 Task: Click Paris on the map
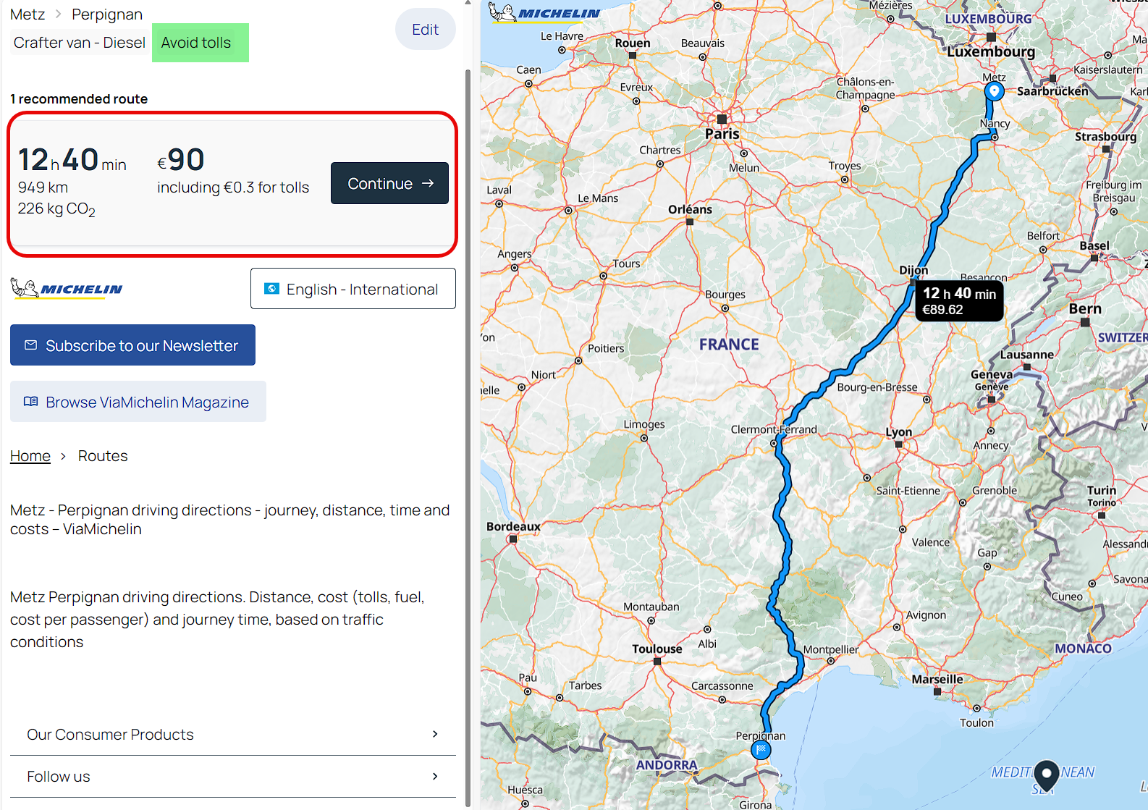[722, 134]
